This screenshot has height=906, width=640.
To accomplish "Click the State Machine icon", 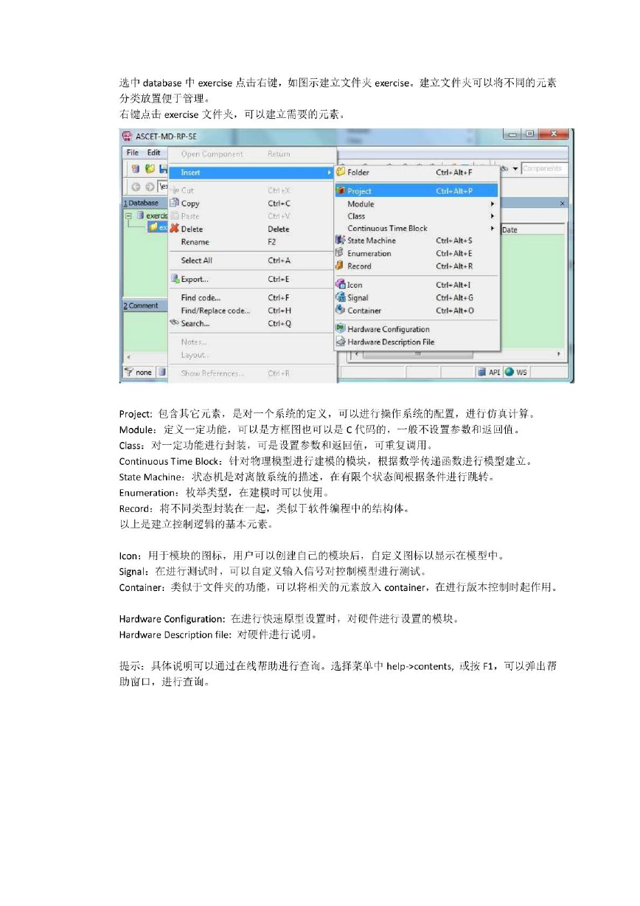I will click(341, 241).
